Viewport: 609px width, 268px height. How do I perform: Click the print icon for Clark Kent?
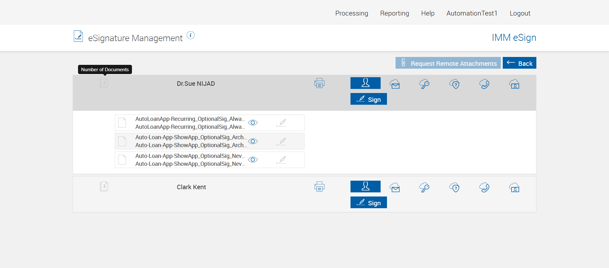319,187
